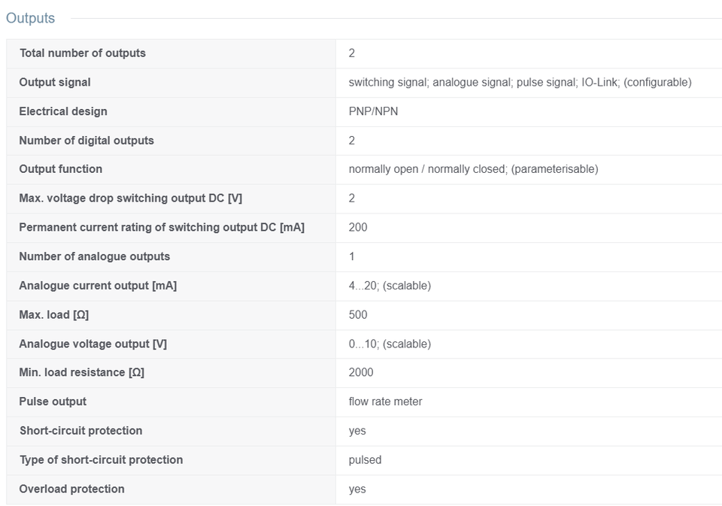Click Number of analogue outputs label
Image resolution: width=722 pixels, height=506 pixels.
click(95, 256)
